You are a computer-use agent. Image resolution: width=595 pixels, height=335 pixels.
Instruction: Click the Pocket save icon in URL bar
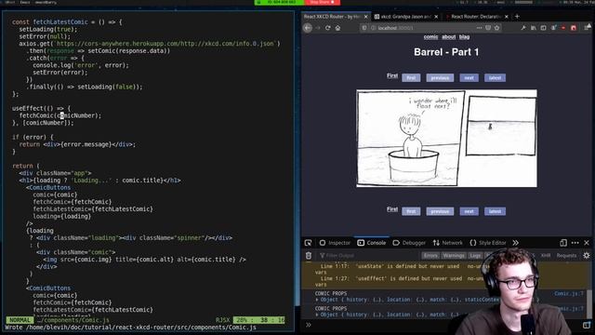488,28
